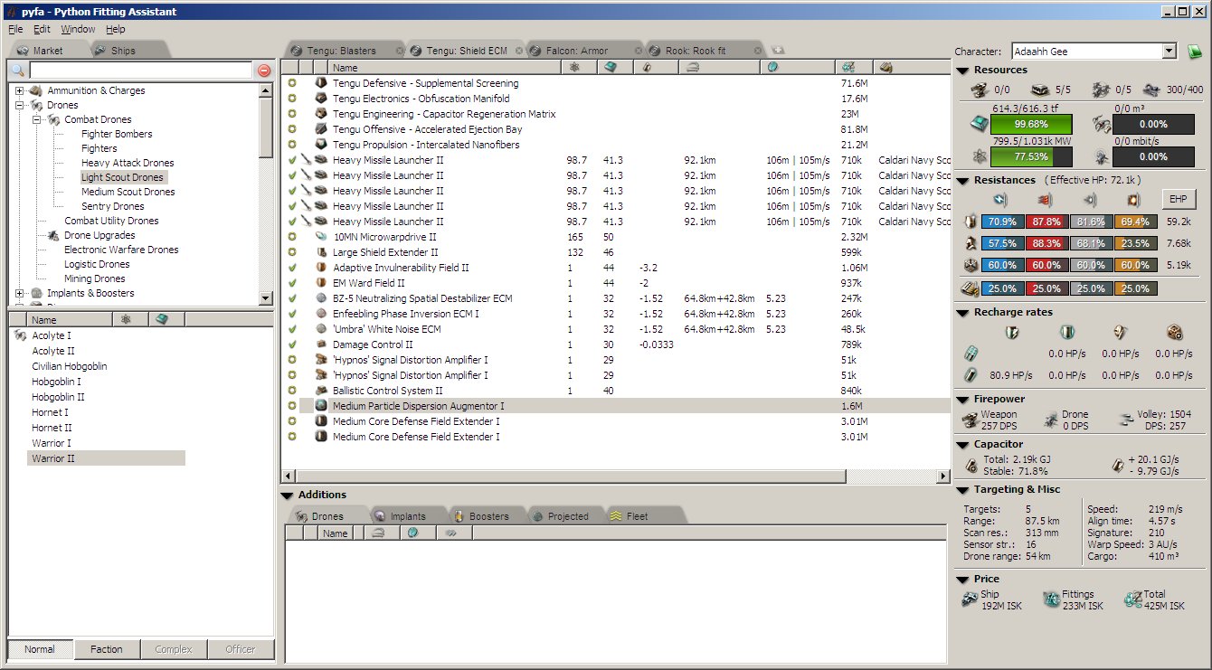The width and height of the screenshot is (1212, 670).
Task: Collapse the Targeting & Misc section
Action: click(963, 490)
